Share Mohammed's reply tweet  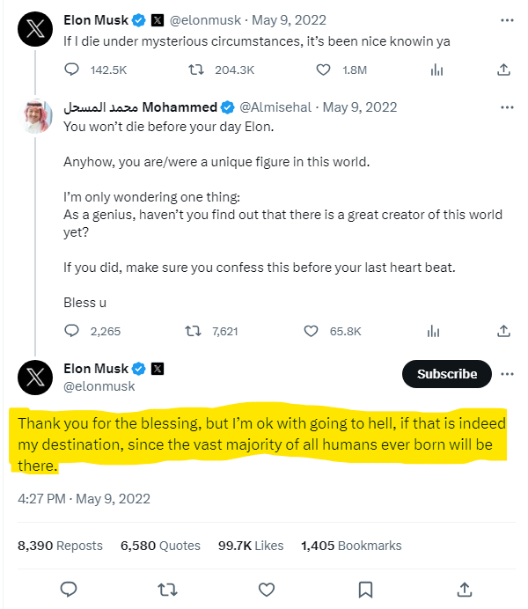pyautogui.click(x=504, y=331)
